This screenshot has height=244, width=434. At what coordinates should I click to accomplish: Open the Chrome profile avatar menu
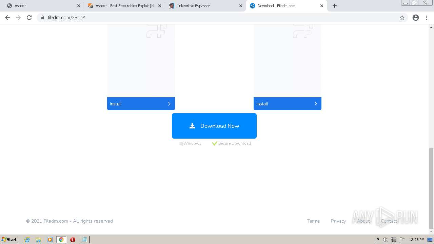point(416,18)
